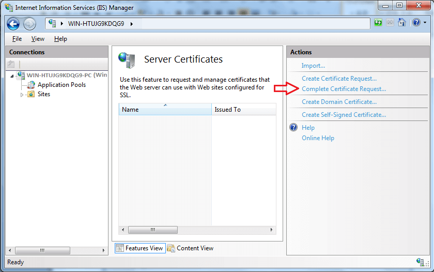Viewport: 434px width, 272px height.
Task: Click the Help link in Actions pane
Action: click(308, 128)
